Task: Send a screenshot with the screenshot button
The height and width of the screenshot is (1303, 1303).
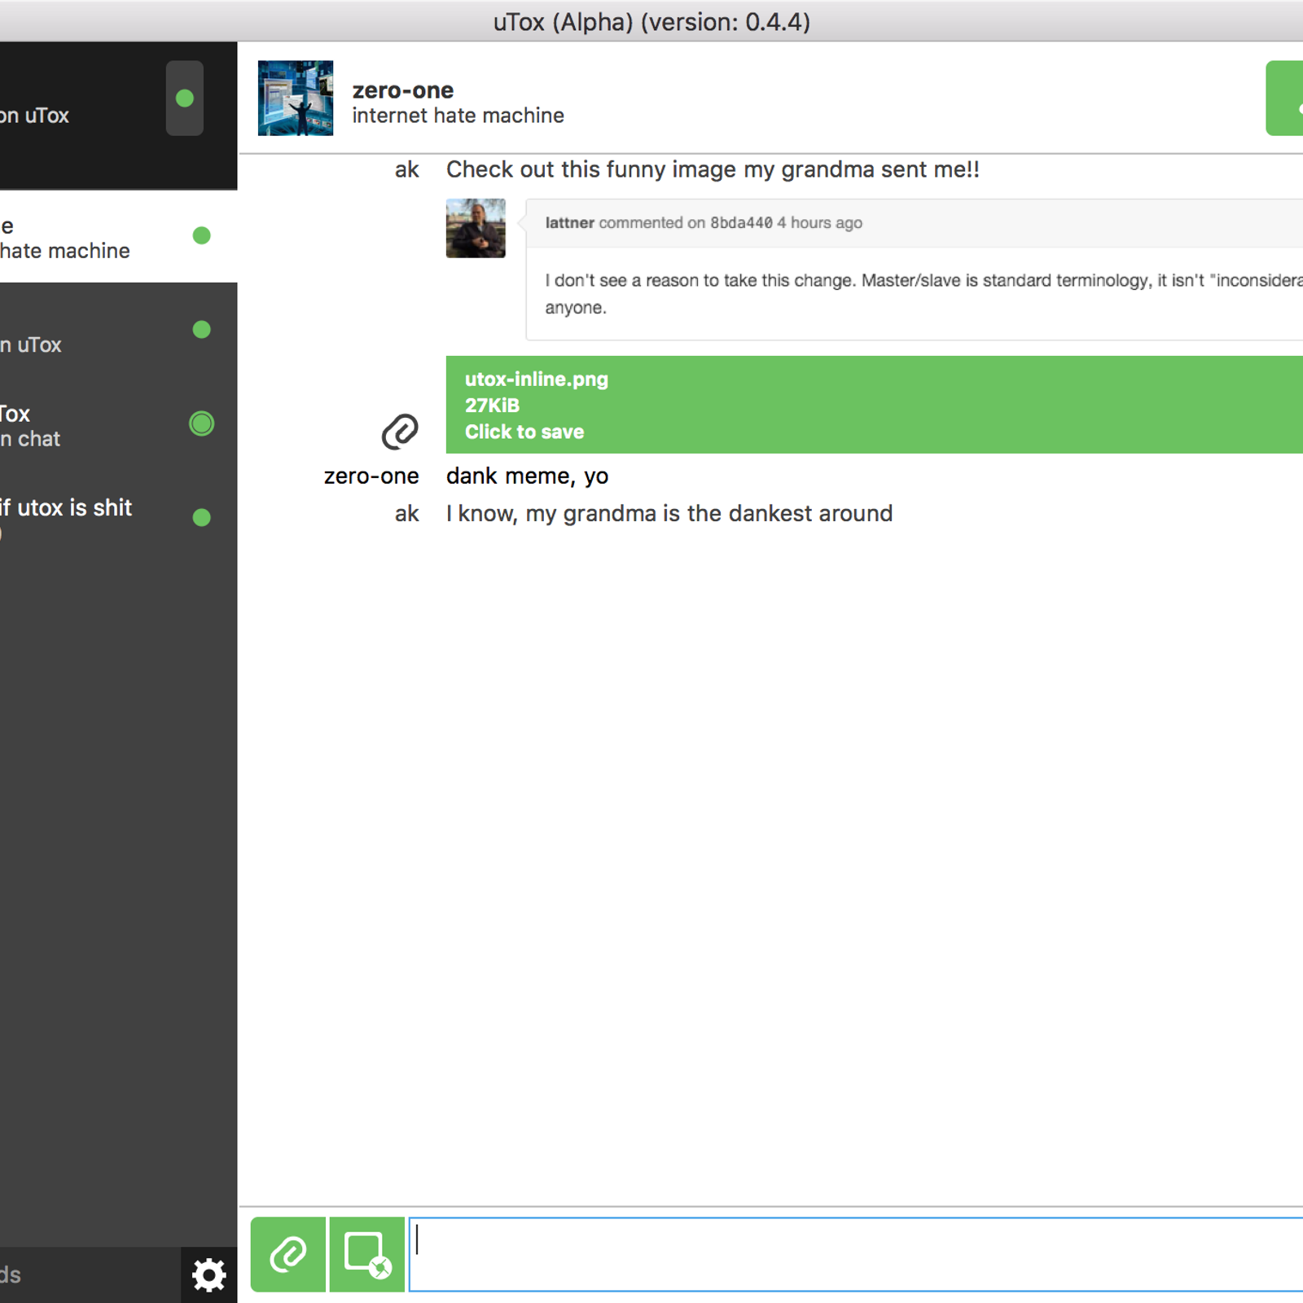Action: pyautogui.click(x=367, y=1254)
